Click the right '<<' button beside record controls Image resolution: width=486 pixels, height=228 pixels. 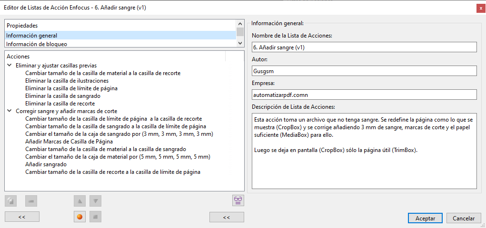227,217
